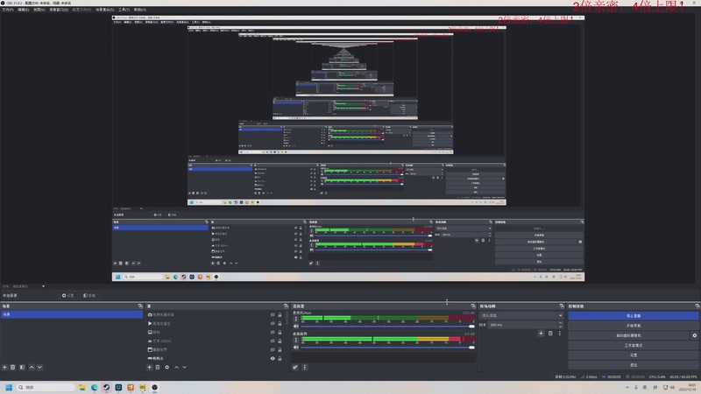Remove scene transition with trash icon
This screenshot has height=394, width=701.
[550, 334]
